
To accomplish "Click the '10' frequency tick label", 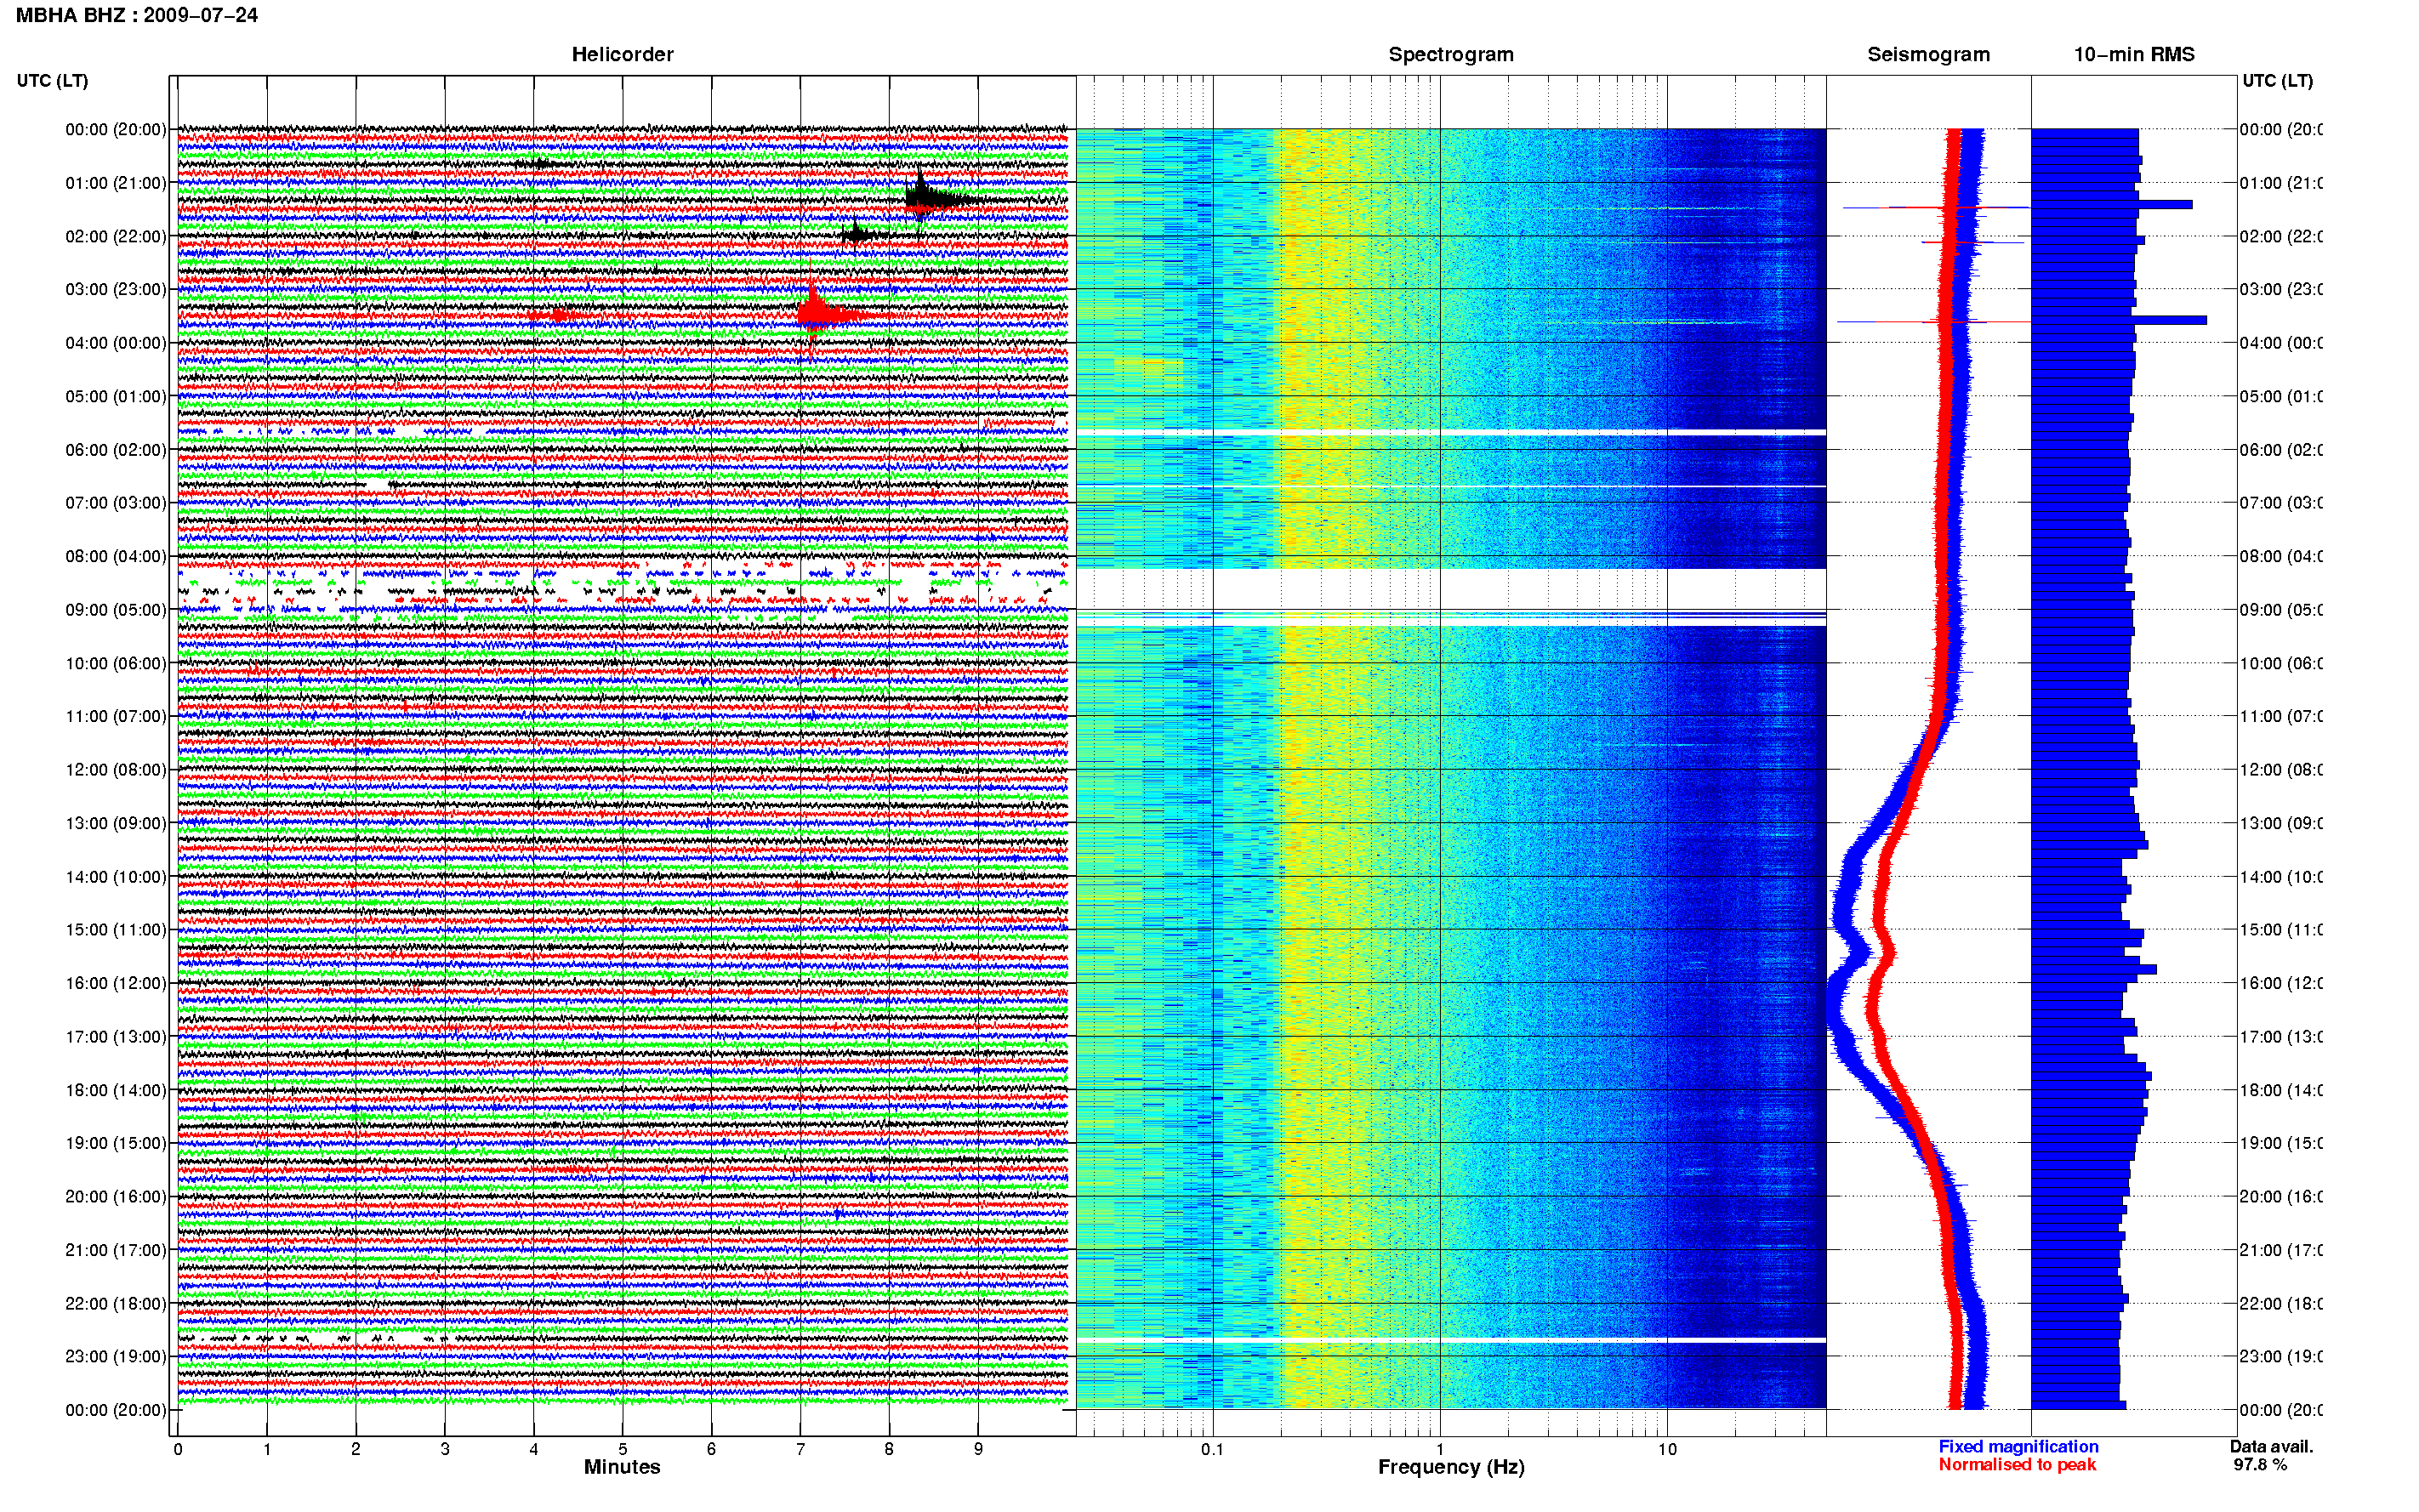I will click(1667, 1449).
